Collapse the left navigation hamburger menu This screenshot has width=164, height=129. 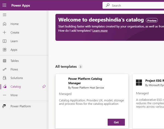(4, 15)
